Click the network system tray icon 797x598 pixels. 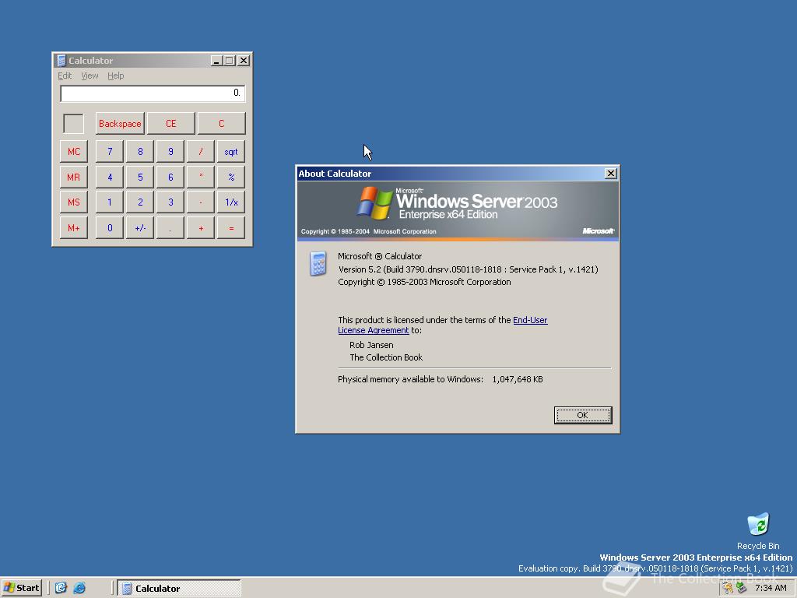click(741, 589)
